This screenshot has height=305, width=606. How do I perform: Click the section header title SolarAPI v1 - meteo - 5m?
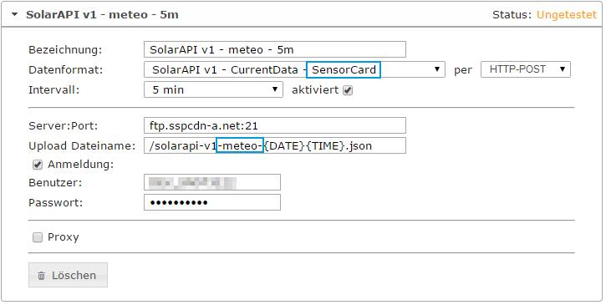pyautogui.click(x=102, y=15)
